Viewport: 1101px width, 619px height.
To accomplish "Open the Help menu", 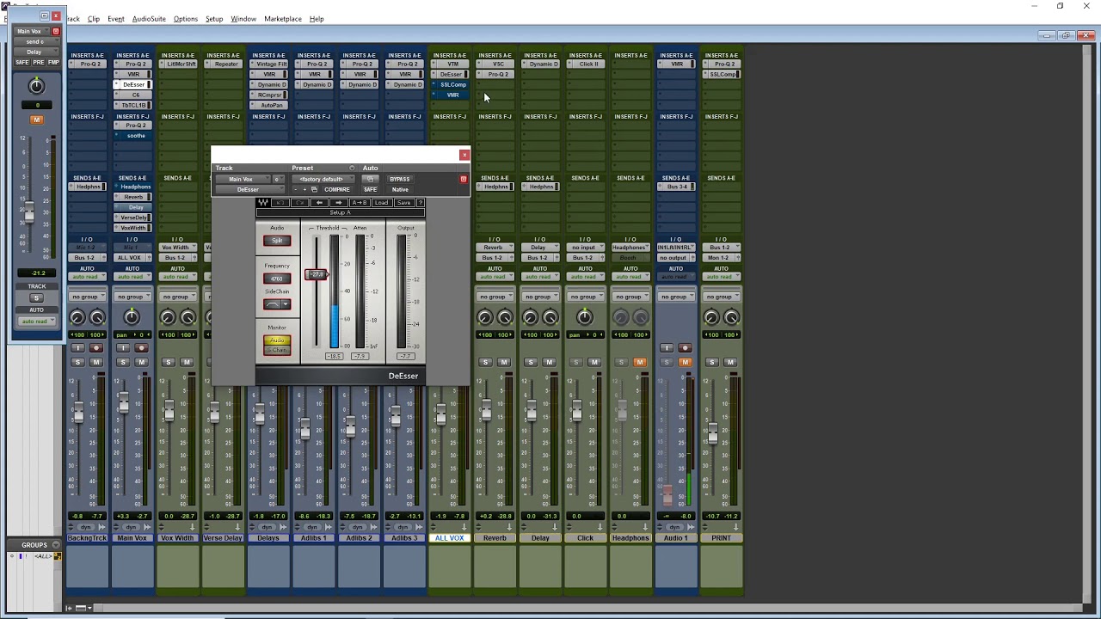I will [317, 19].
